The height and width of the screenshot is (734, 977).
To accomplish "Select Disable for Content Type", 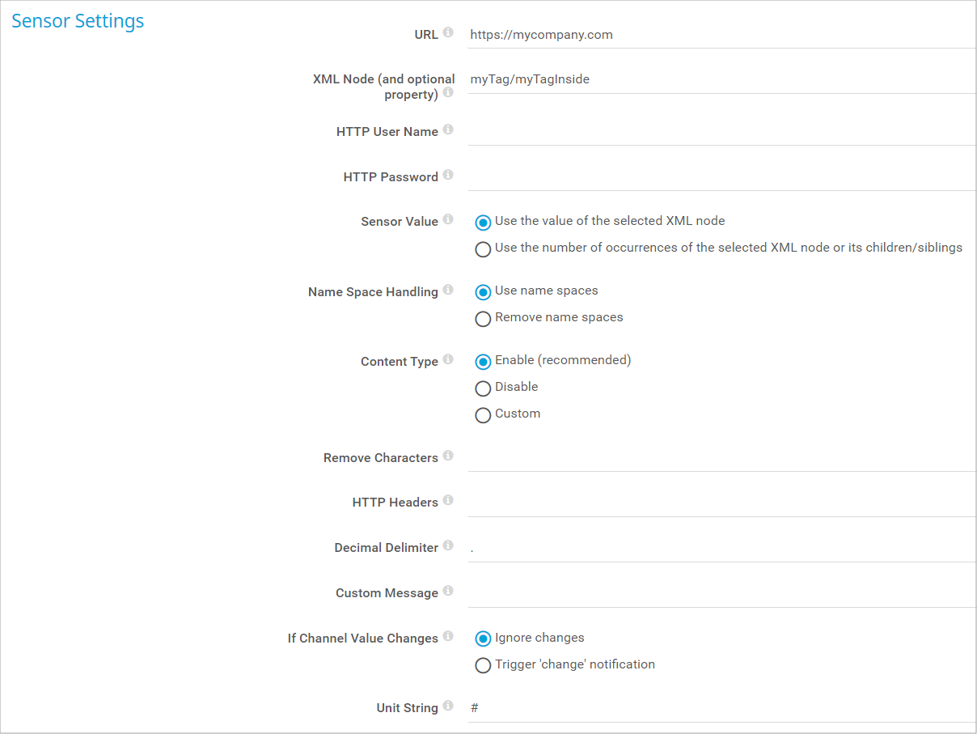I will pos(483,388).
